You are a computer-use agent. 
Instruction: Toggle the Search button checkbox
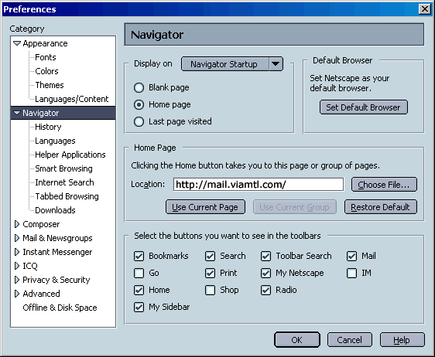coord(210,256)
